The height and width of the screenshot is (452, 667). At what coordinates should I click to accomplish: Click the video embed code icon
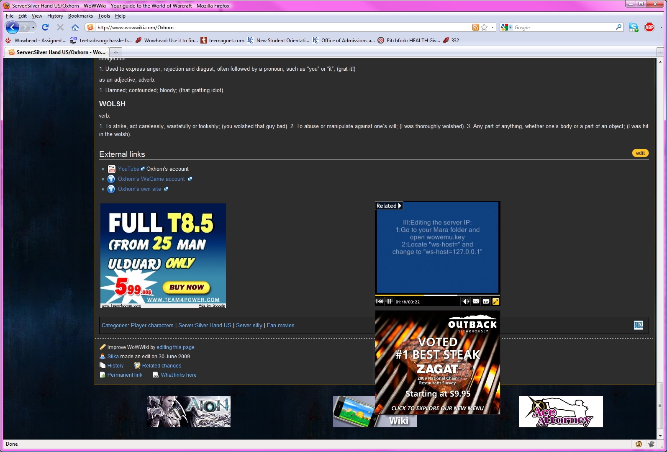click(486, 301)
